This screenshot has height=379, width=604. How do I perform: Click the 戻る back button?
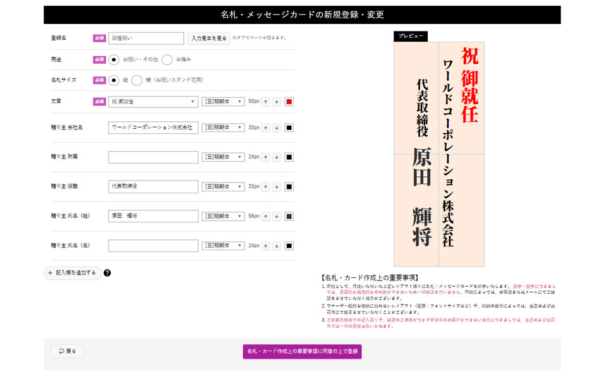click(x=67, y=351)
